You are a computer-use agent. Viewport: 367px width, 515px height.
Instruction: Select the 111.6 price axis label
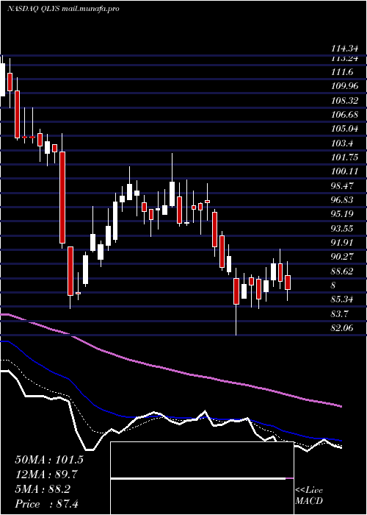(342, 72)
